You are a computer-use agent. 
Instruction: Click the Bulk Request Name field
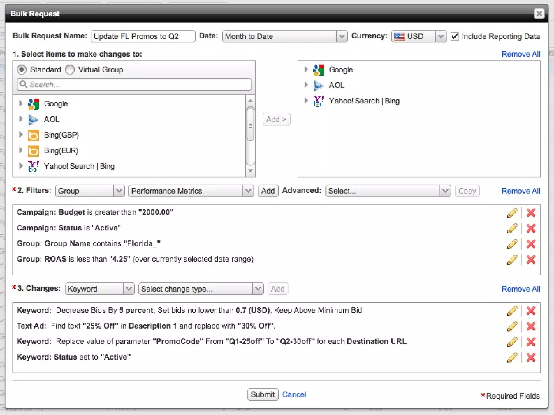[x=143, y=36]
